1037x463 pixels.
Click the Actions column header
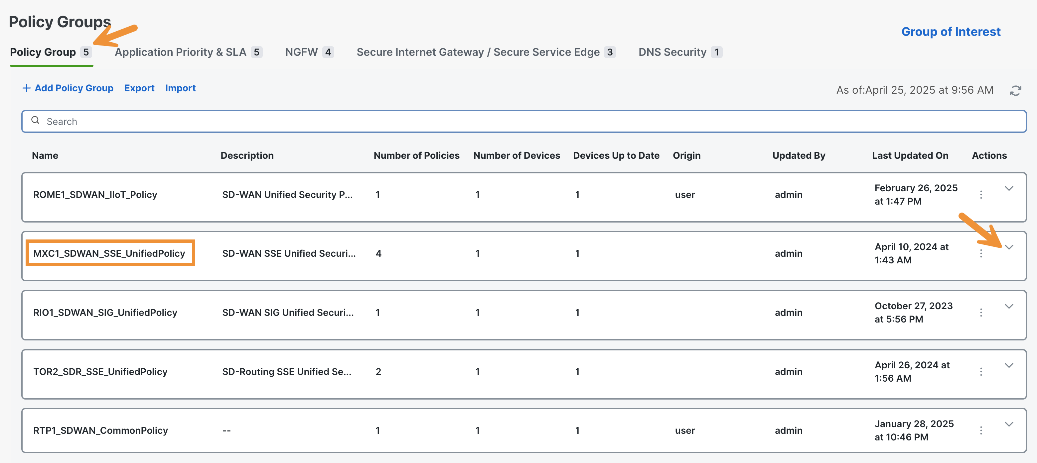989,155
